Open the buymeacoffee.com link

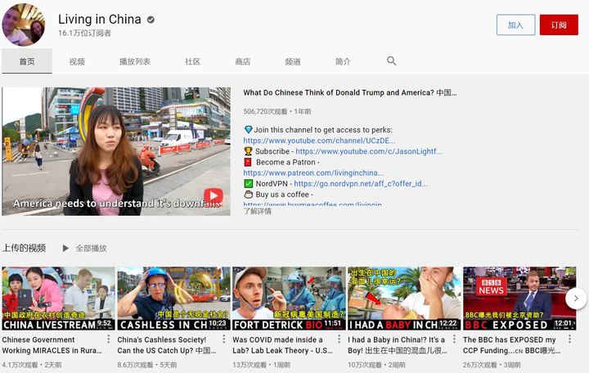click(312, 204)
